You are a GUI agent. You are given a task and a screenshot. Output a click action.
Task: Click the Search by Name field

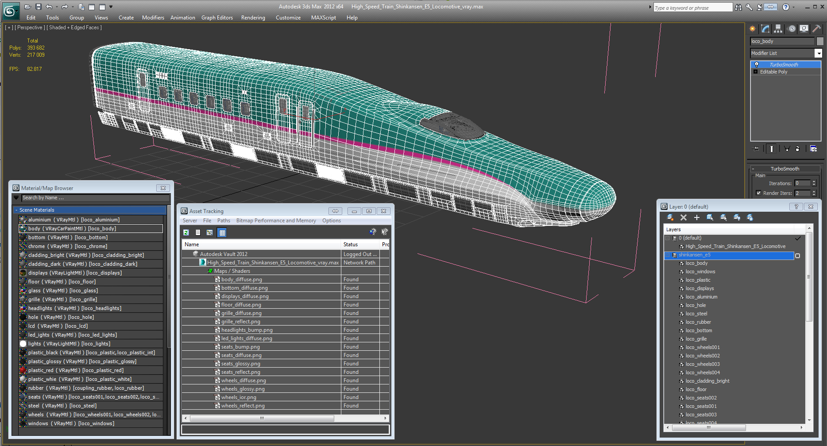(95, 198)
